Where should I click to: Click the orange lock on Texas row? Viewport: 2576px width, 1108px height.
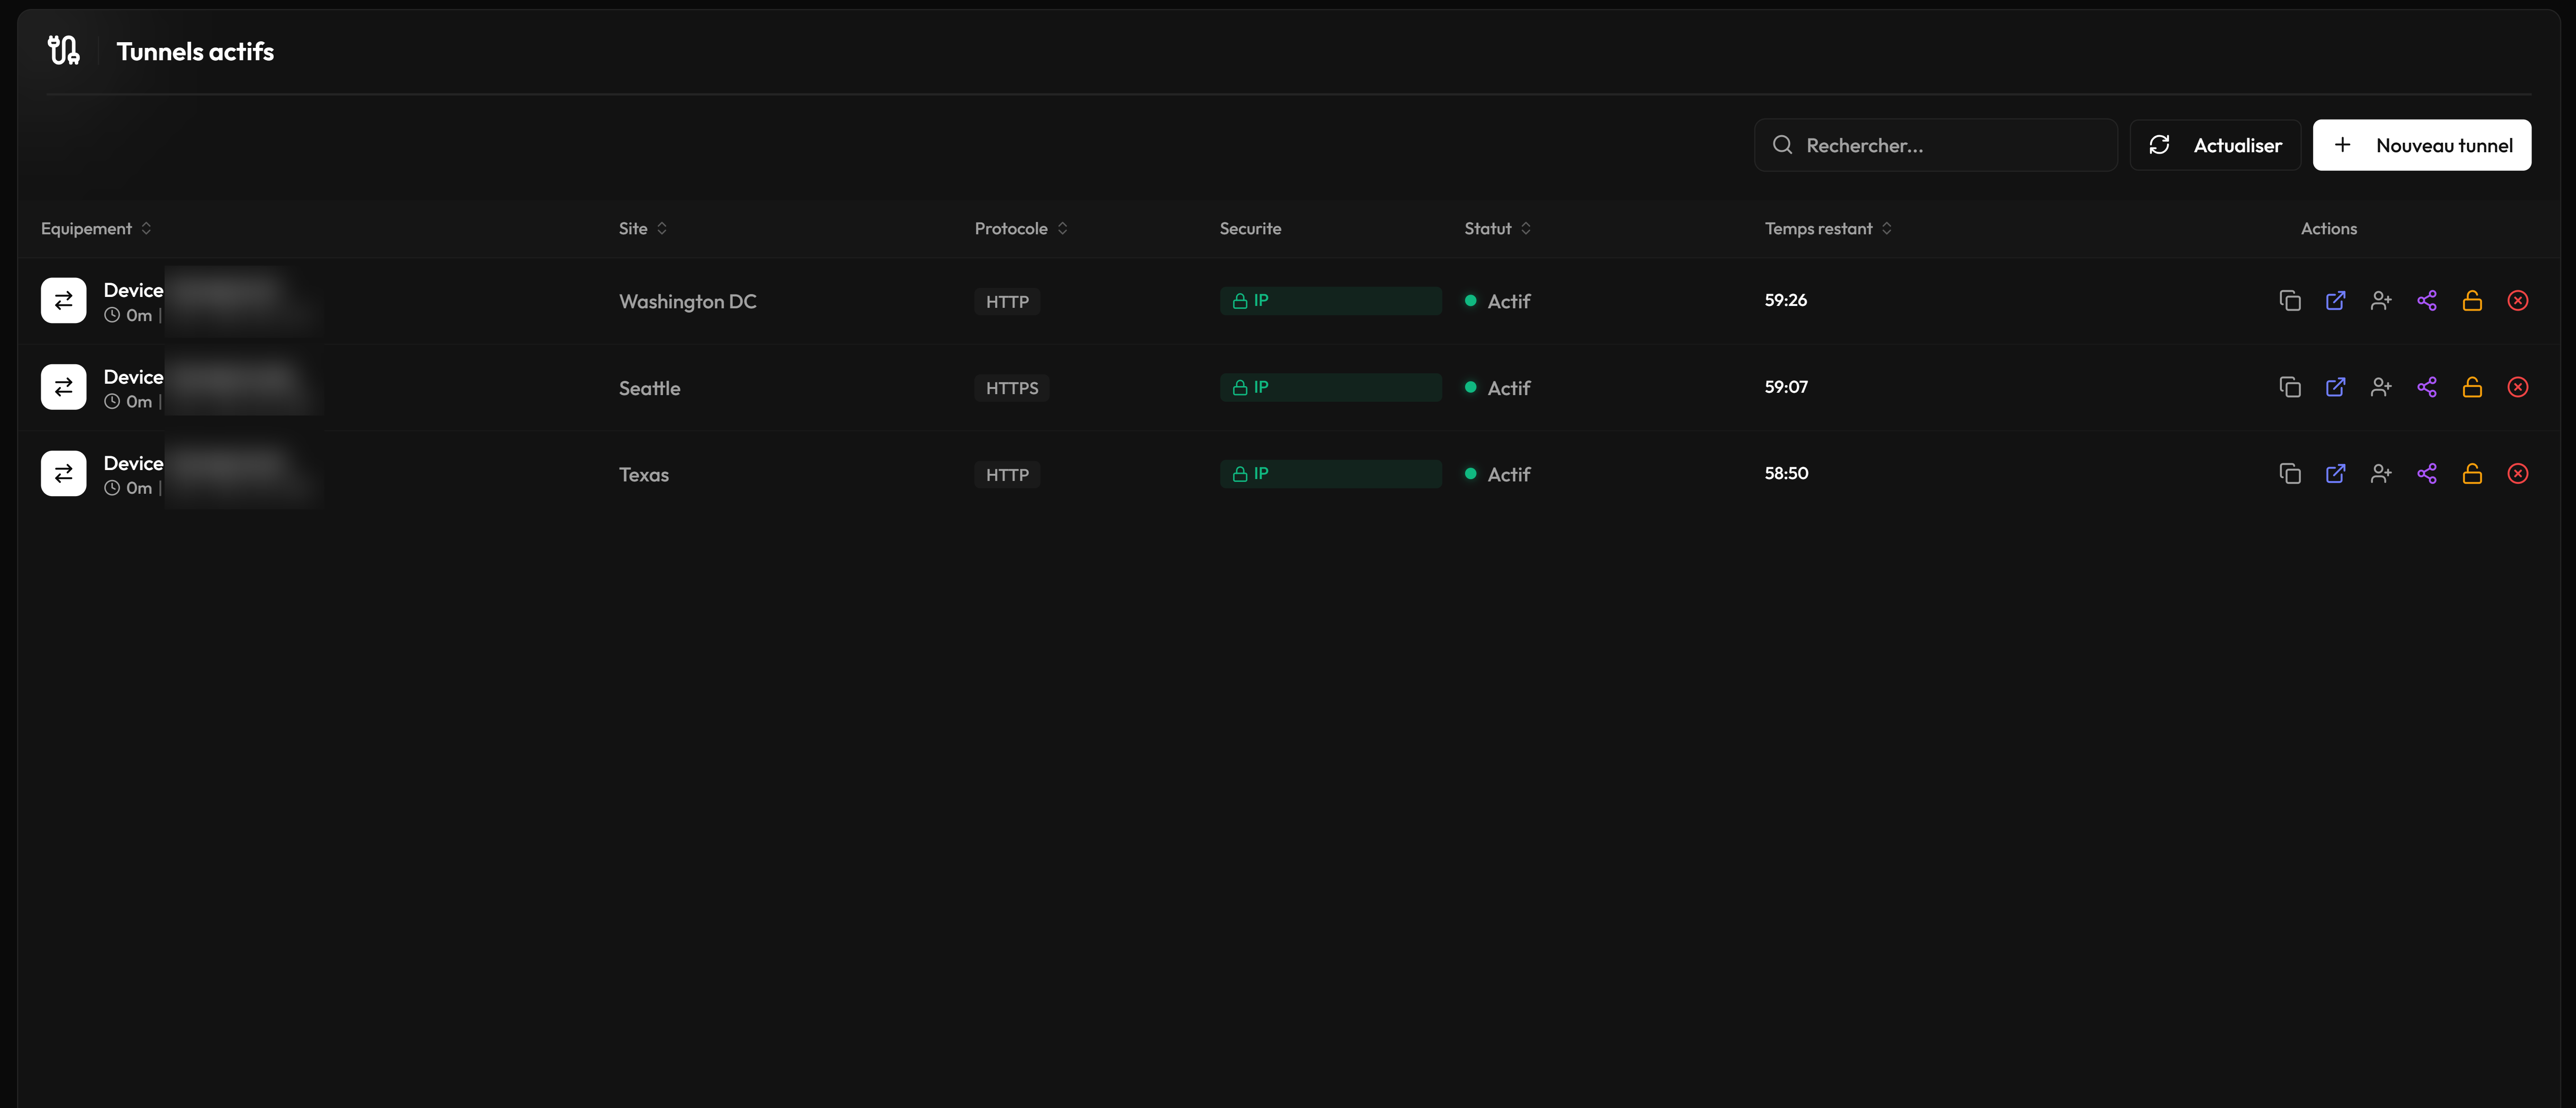(2472, 474)
